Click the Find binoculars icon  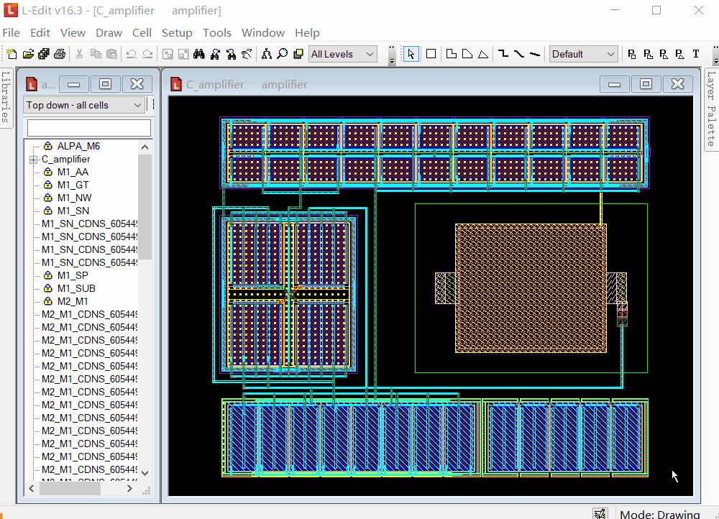pos(199,54)
